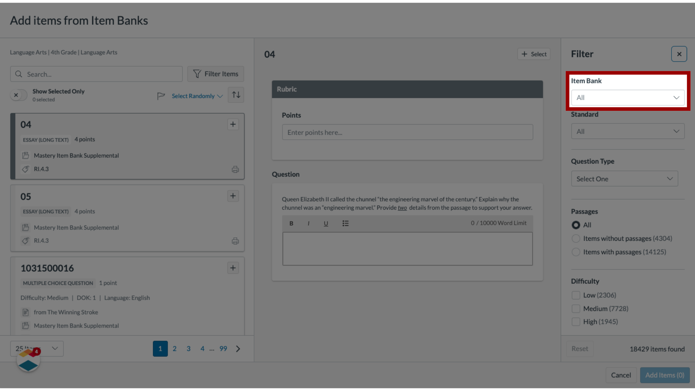
Task: Click the Enter points here input field
Action: pyautogui.click(x=407, y=132)
